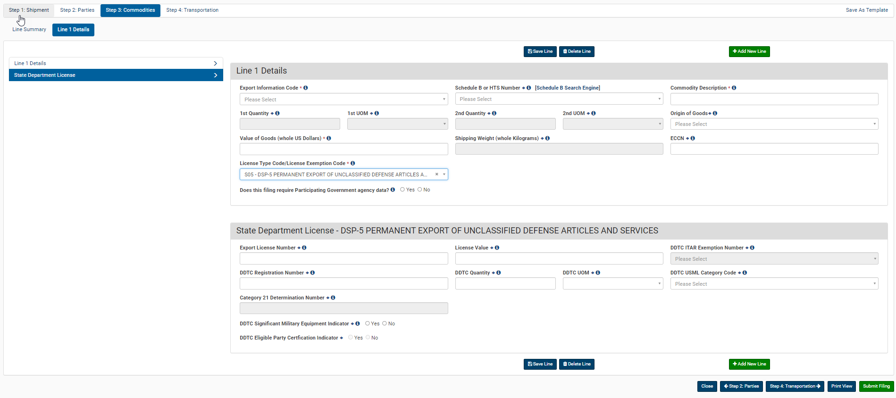Click info icon next to Commodity Description
The image size is (896, 398).
(x=734, y=88)
